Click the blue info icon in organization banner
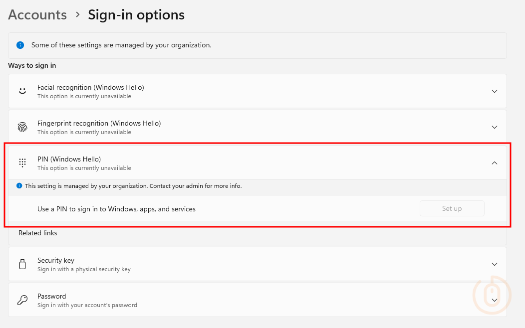This screenshot has height=328, width=525. point(20,45)
